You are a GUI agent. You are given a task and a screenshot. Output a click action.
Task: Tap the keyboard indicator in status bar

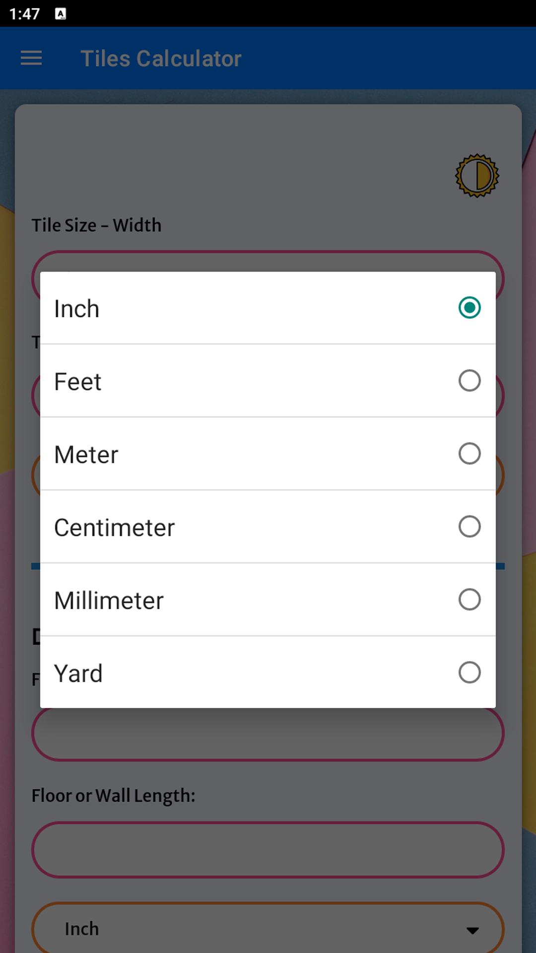pos(61,14)
